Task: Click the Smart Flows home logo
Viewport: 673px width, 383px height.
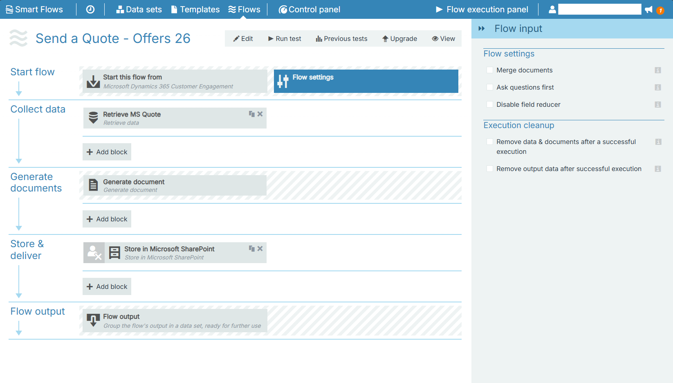Action: pos(34,9)
